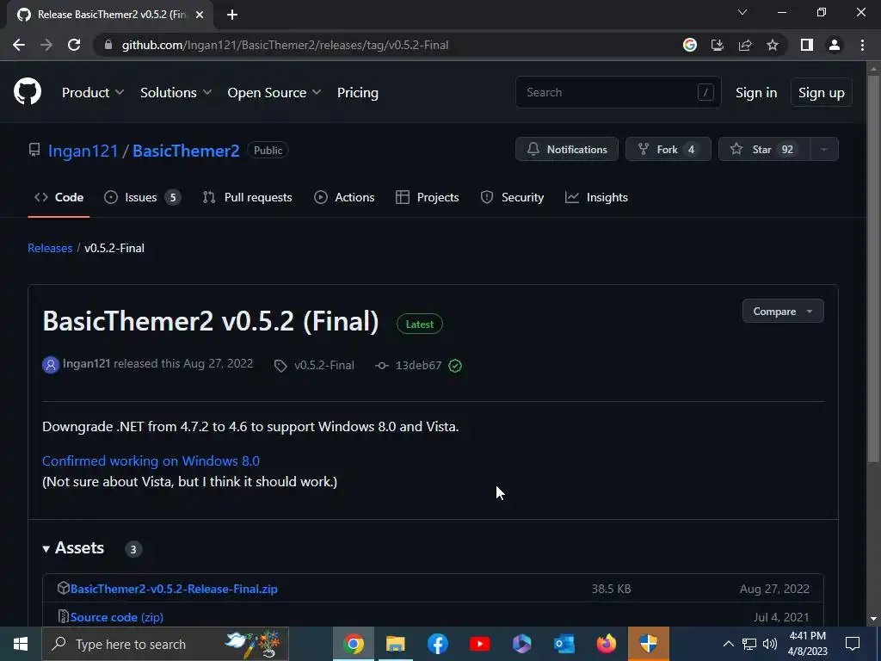Download BasicThemer2-v0.5.2-Release-Final.zip
Image resolution: width=881 pixels, height=661 pixels.
tap(174, 589)
